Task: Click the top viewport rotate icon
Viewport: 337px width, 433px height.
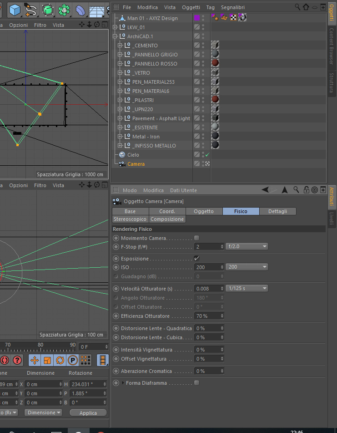Action: click(x=97, y=25)
